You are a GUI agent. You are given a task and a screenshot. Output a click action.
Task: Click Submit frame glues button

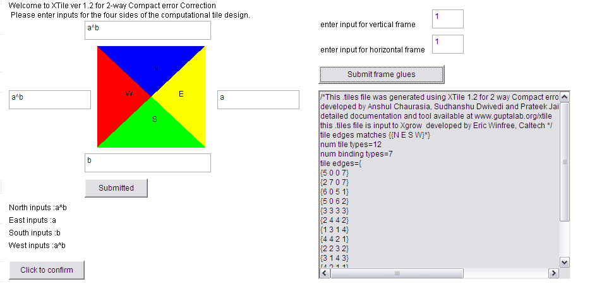(382, 74)
